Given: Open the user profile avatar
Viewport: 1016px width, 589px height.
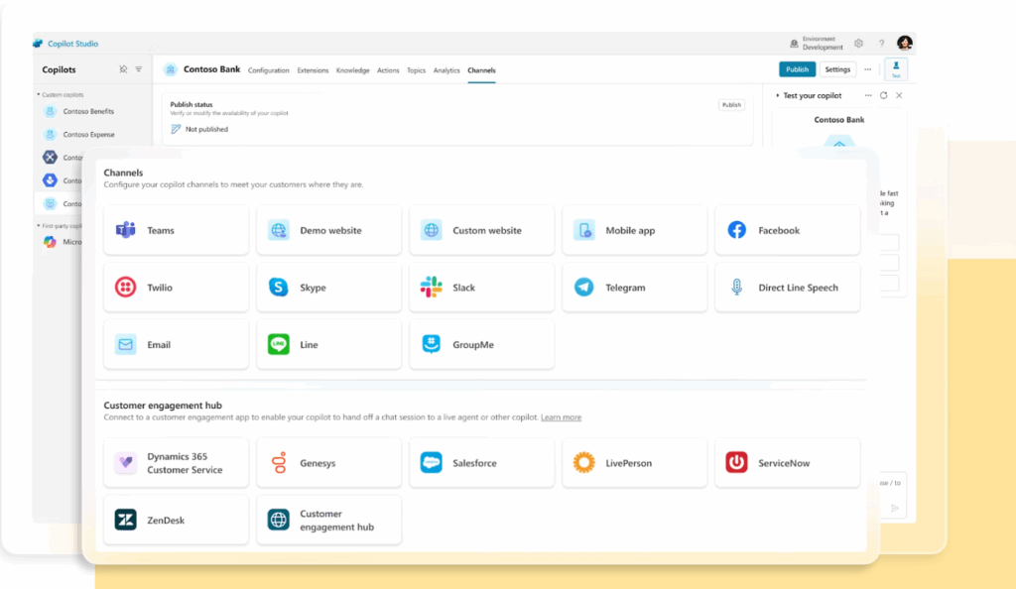Looking at the screenshot, I should [905, 44].
